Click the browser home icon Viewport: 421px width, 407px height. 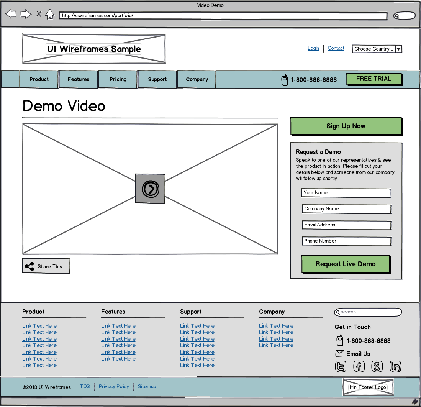coord(50,14)
